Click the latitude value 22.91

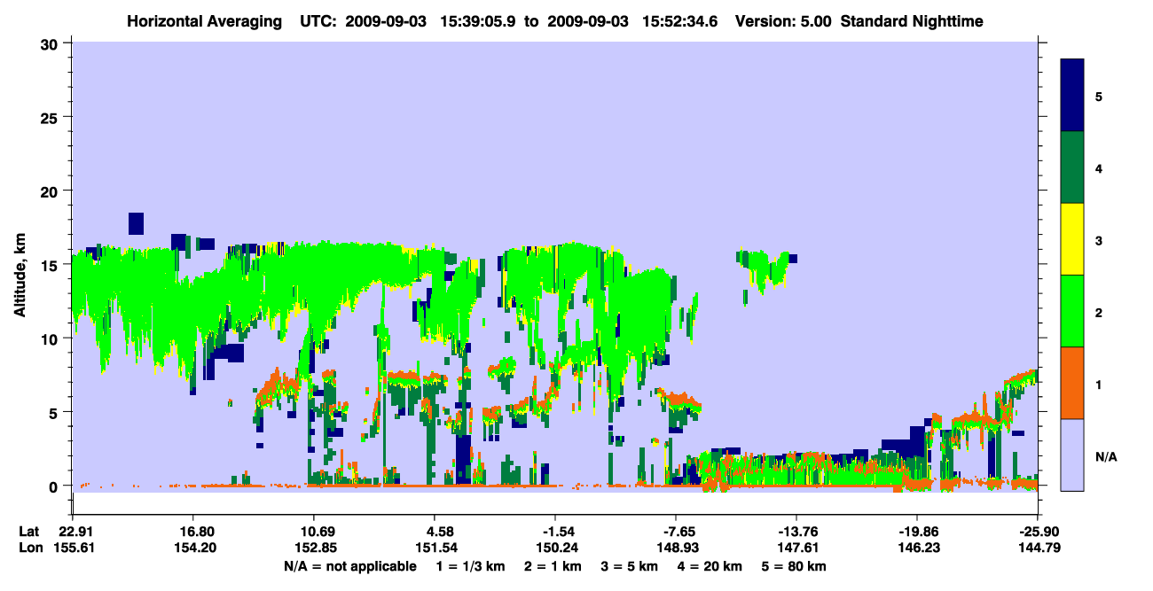(x=77, y=531)
